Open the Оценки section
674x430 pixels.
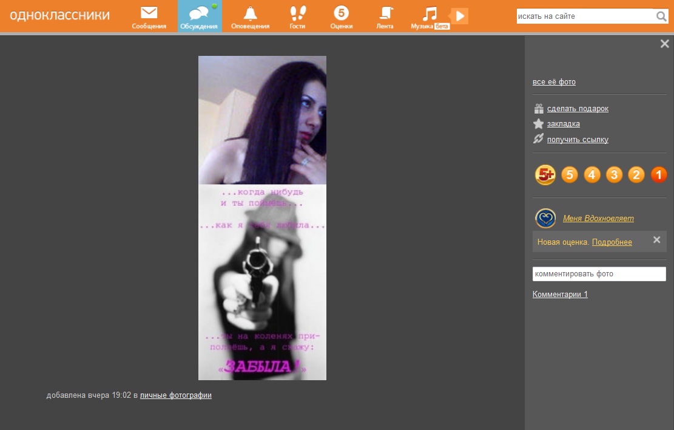342,17
